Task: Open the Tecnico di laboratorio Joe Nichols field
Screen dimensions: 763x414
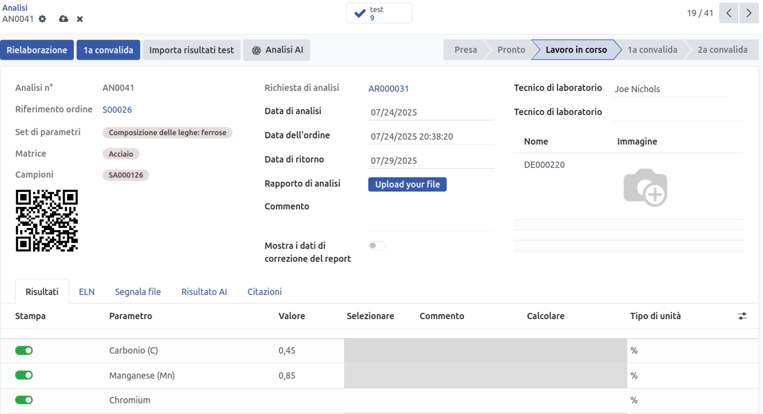Action: [670, 89]
